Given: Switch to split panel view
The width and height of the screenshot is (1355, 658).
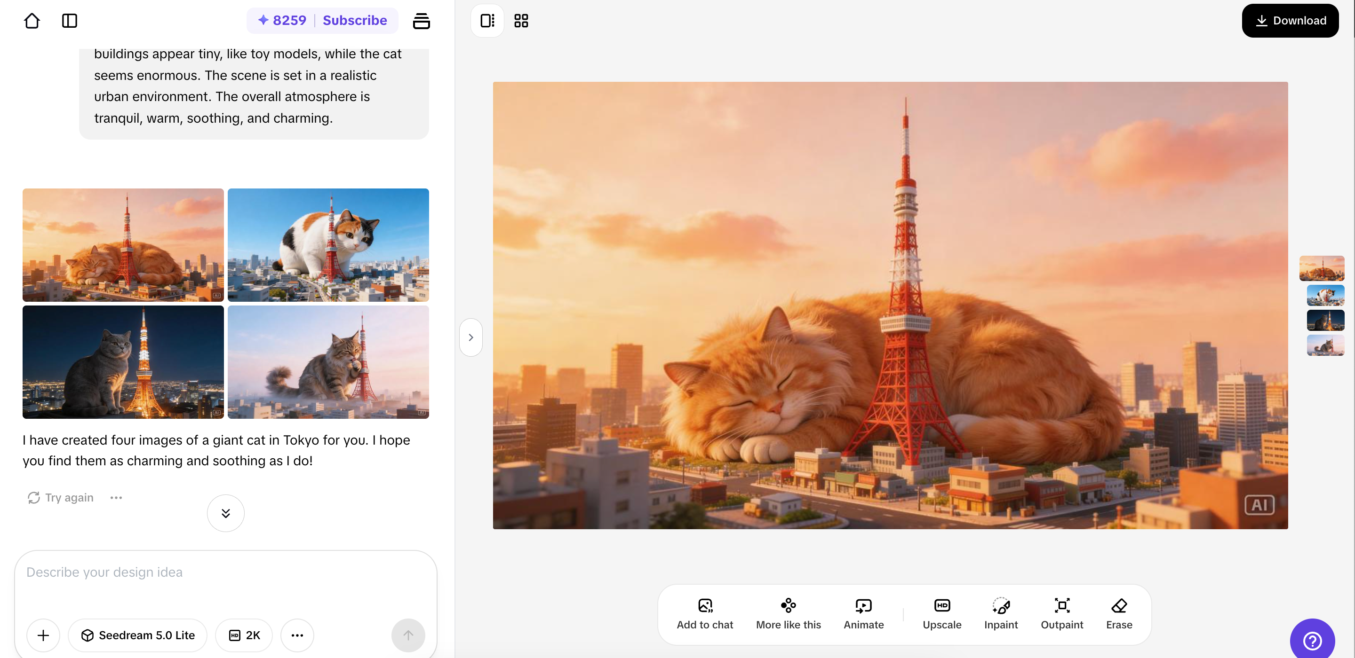Looking at the screenshot, I should pos(487,21).
